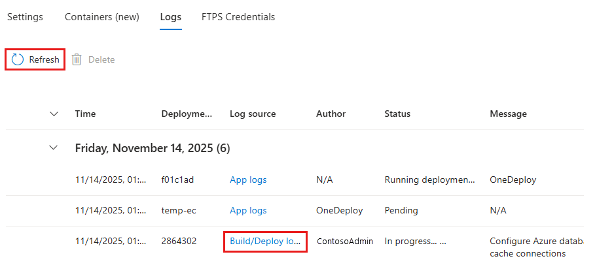Image resolution: width=595 pixels, height=265 pixels.
Task: Click the Message column header
Action: (508, 114)
